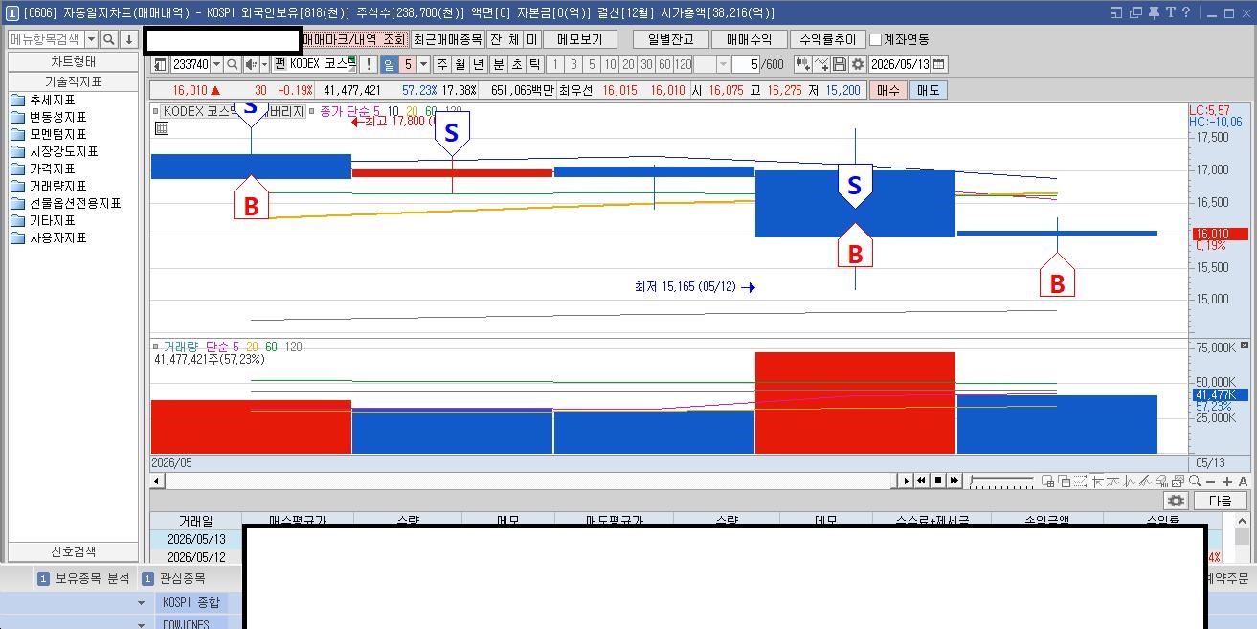Image resolution: width=1257 pixels, height=629 pixels.
Task: Click the blue 매도 sell button
Action: tap(928, 90)
